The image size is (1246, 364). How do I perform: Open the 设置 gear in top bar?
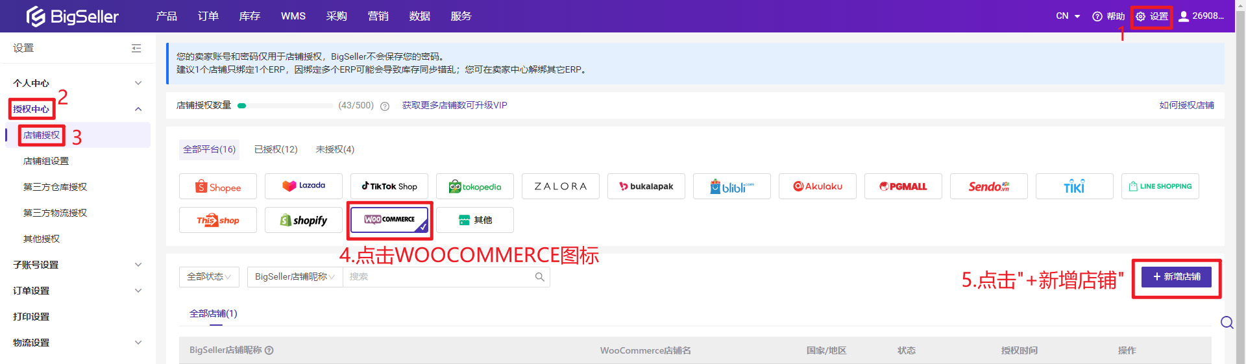[1152, 16]
